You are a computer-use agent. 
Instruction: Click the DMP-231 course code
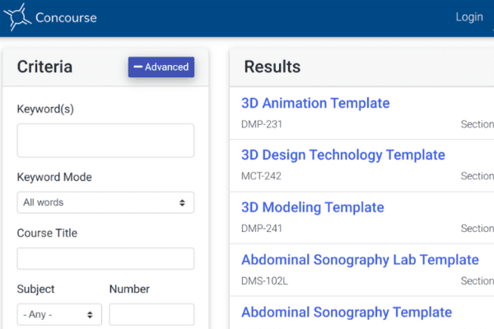click(x=262, y=124)
